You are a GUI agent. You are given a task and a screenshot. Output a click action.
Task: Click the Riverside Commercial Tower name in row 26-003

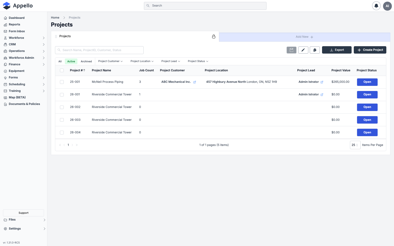pos(112,120)
